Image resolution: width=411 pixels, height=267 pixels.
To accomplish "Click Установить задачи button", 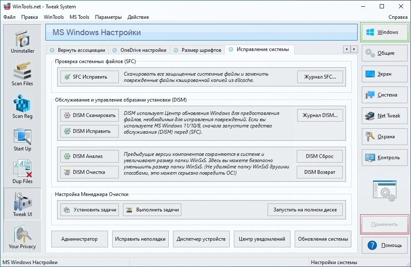I will pos(90,210).
